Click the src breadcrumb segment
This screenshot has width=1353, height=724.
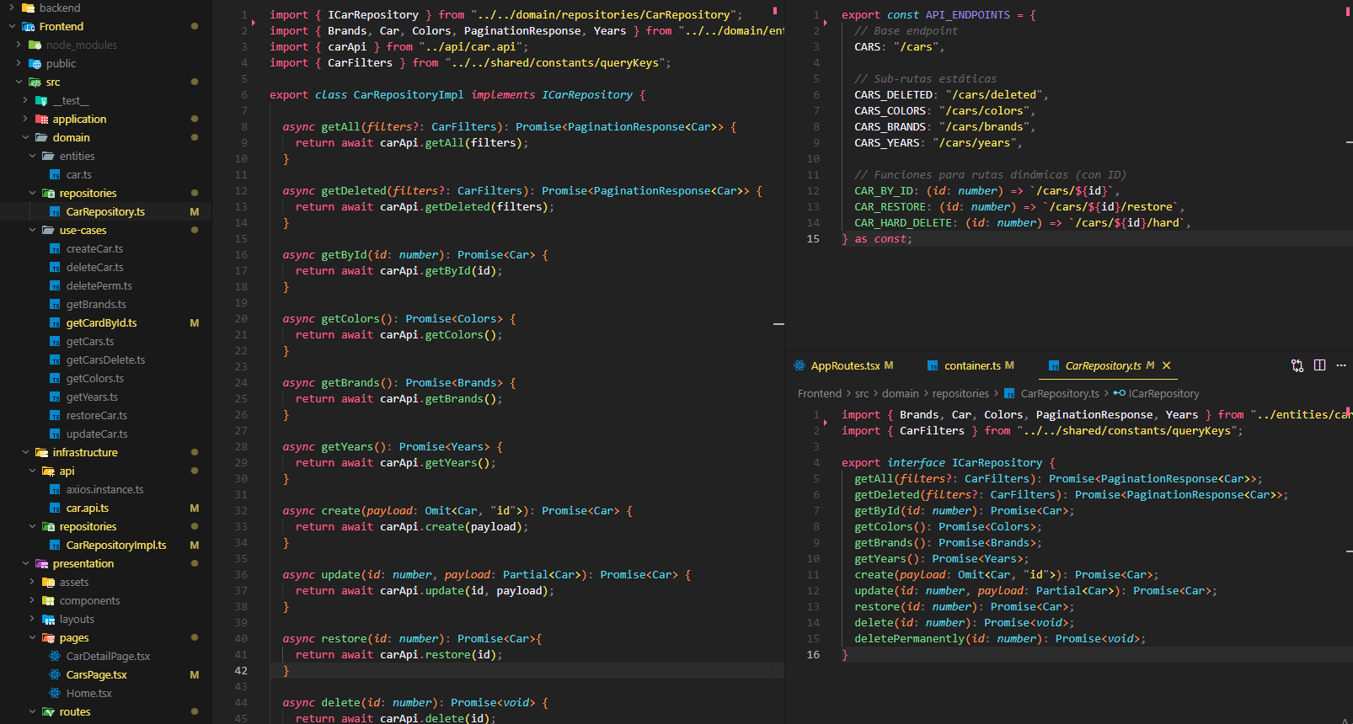point(862,393)
